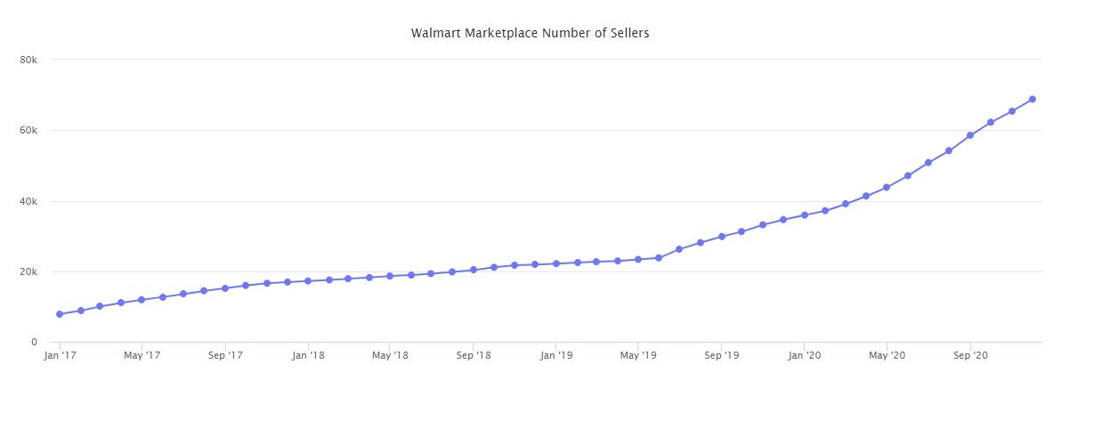Image resolution: width=1110 pixels, height=421 pixels.
Task: Select the Jan '18 data point marker
Action: 308,281
